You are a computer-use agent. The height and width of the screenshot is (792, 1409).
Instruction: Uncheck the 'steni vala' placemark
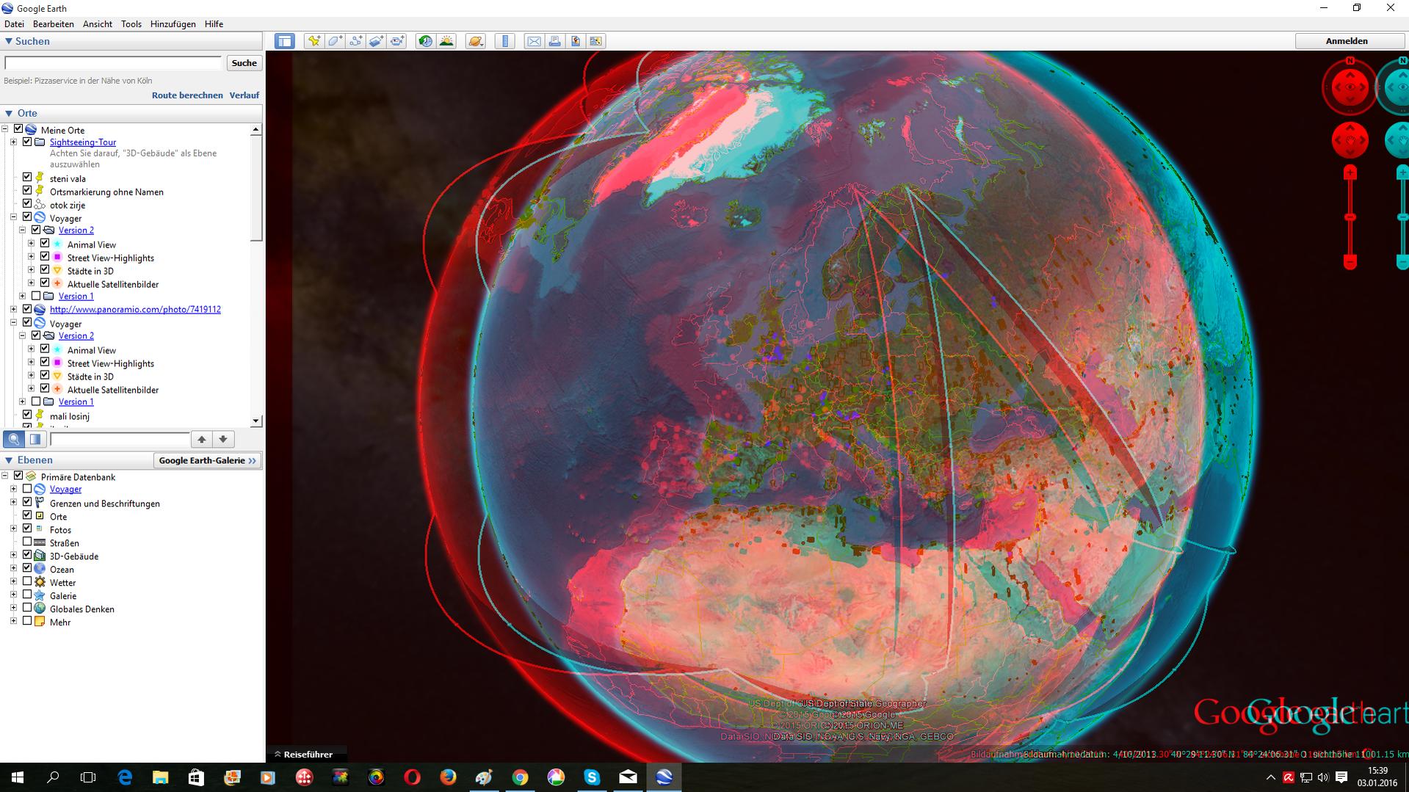click(x=27, y=178)
